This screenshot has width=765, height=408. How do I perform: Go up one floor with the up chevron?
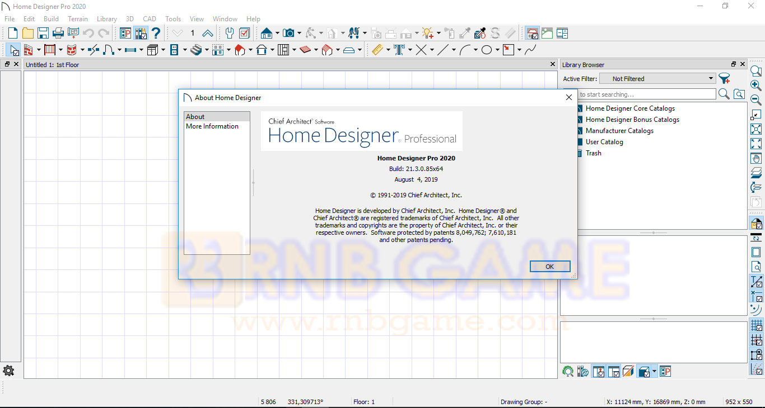[207, 33]
